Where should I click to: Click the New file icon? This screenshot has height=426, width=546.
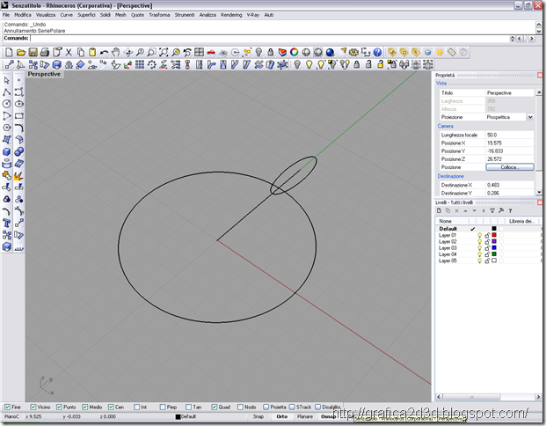click(x=9, y=52)
